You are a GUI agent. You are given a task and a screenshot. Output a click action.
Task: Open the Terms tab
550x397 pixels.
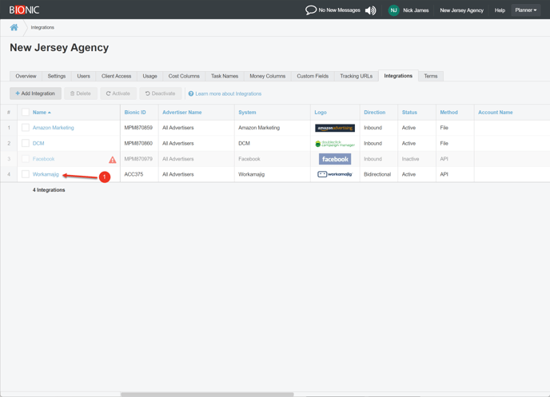(x=431, y=76)
